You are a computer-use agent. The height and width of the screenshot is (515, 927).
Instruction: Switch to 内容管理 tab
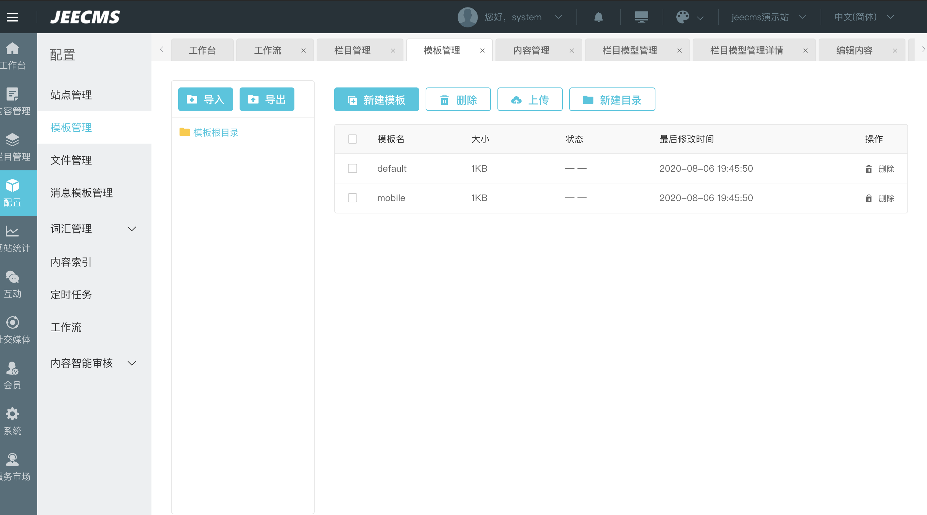click(531, 50)
